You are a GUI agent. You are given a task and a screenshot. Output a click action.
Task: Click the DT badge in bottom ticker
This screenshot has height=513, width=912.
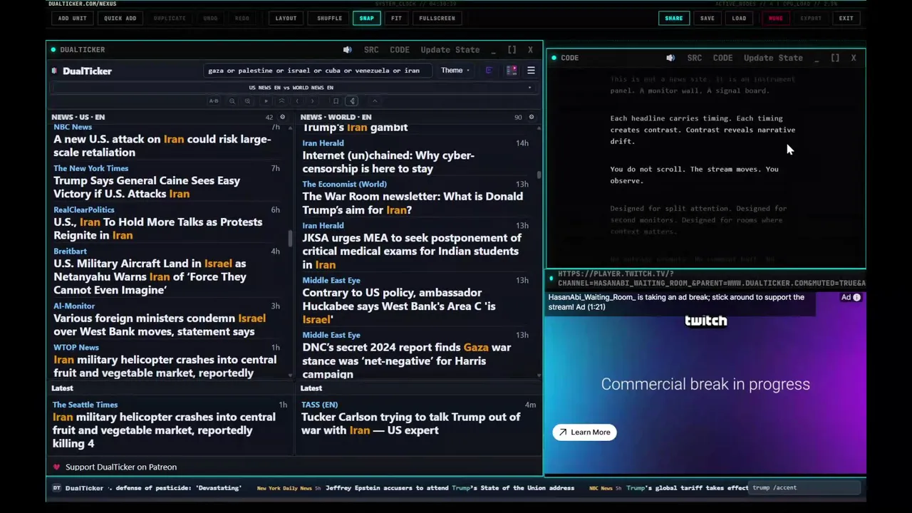[56, 488]
